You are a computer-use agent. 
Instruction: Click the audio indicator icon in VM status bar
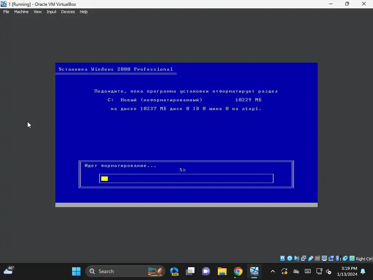(297, 258)
